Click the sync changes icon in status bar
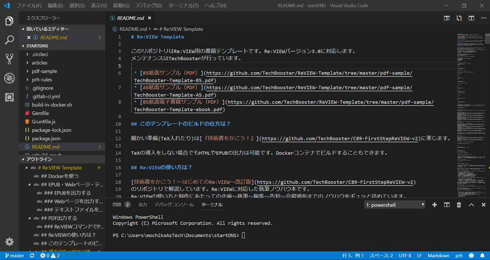 point(32,256)
